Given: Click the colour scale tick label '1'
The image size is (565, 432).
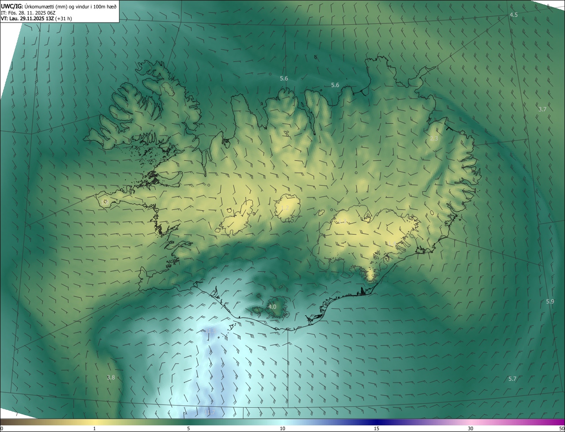Looking at the screenshot, I should tap(94, 429).
